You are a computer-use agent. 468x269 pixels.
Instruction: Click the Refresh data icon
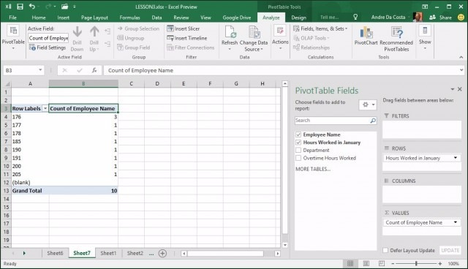pos(230,38)
